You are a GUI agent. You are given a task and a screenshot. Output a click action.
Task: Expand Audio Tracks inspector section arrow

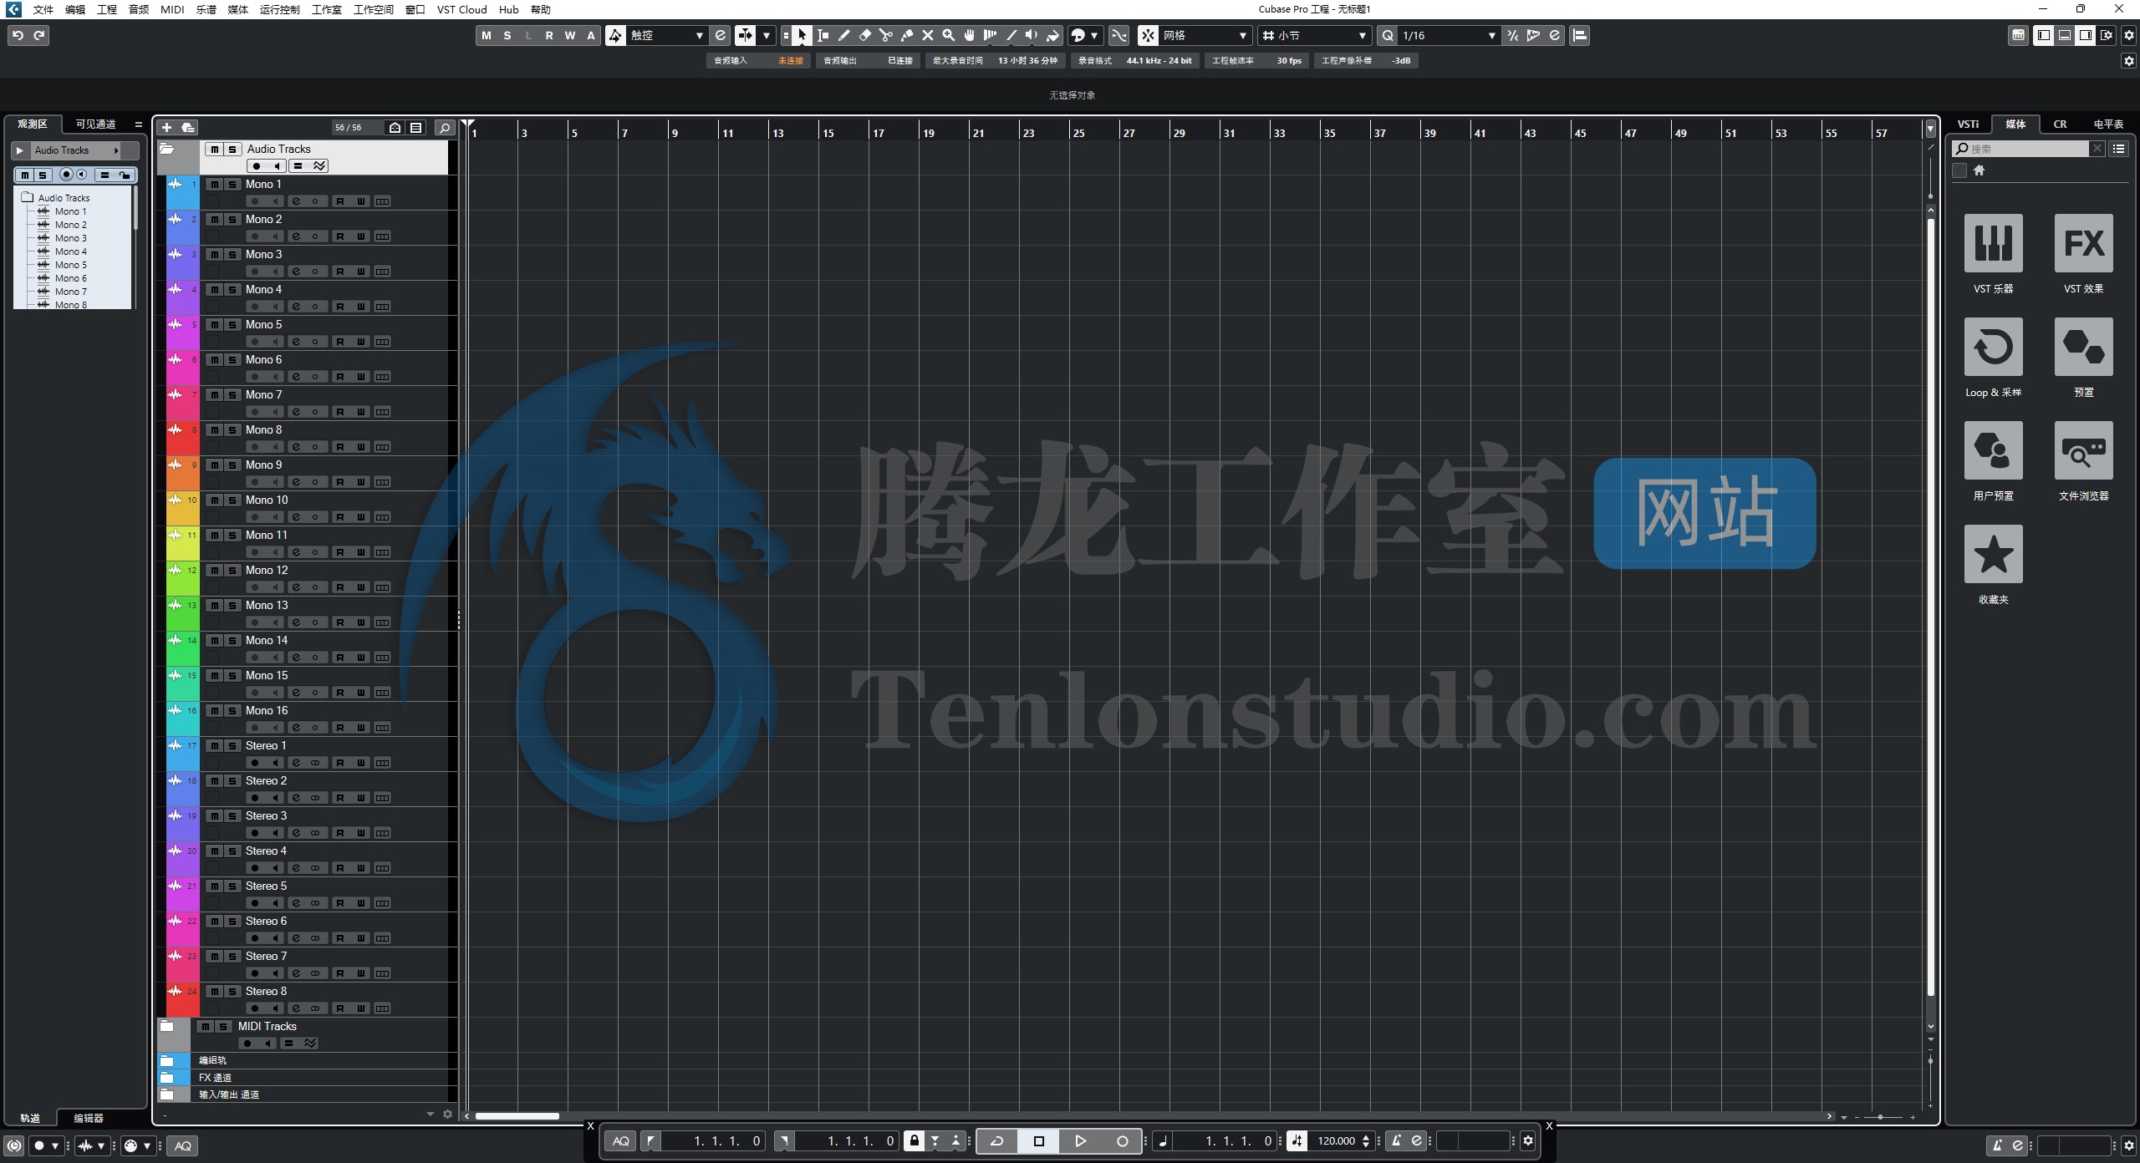click(20, 150)
